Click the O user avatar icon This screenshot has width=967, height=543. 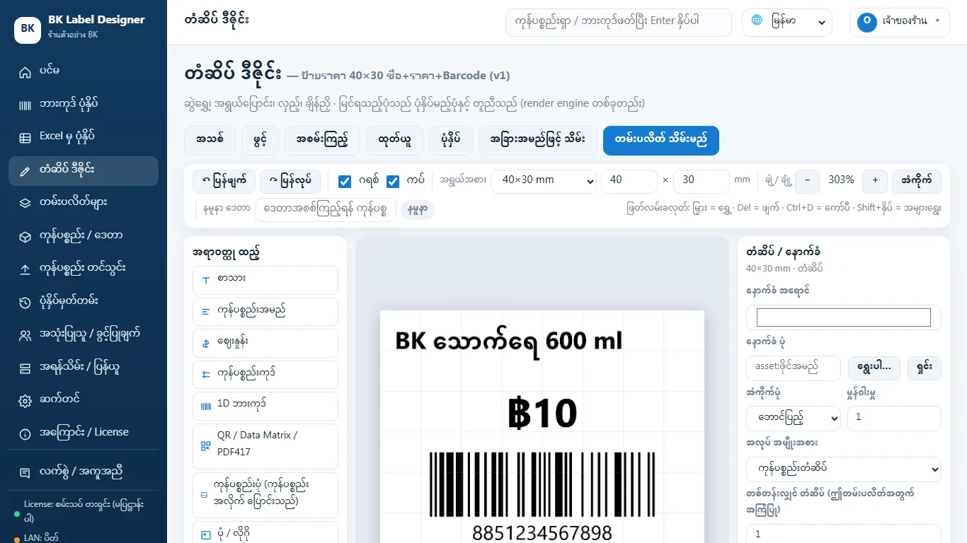(867, 22)
